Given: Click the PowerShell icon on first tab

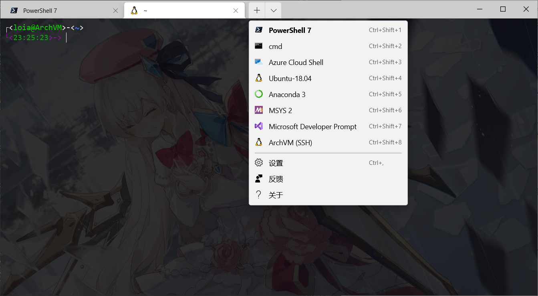Looking at the screenshot, I should [14, 11].
